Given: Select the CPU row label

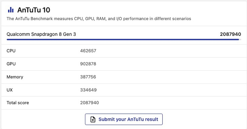Looking at the screenshot, I should (x=11, y=51).
